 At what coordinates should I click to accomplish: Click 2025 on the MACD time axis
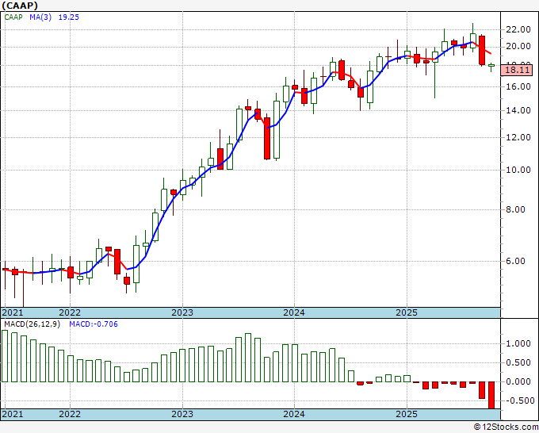(407, 414)
